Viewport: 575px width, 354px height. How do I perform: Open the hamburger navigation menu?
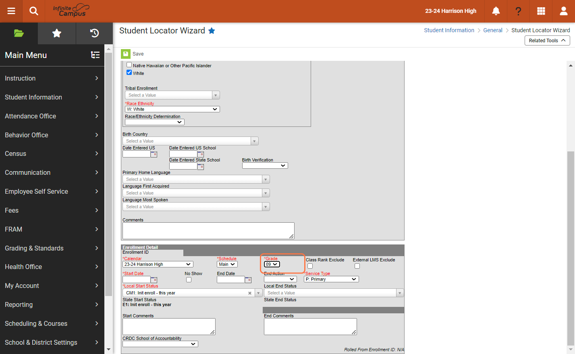pos(11,11)
